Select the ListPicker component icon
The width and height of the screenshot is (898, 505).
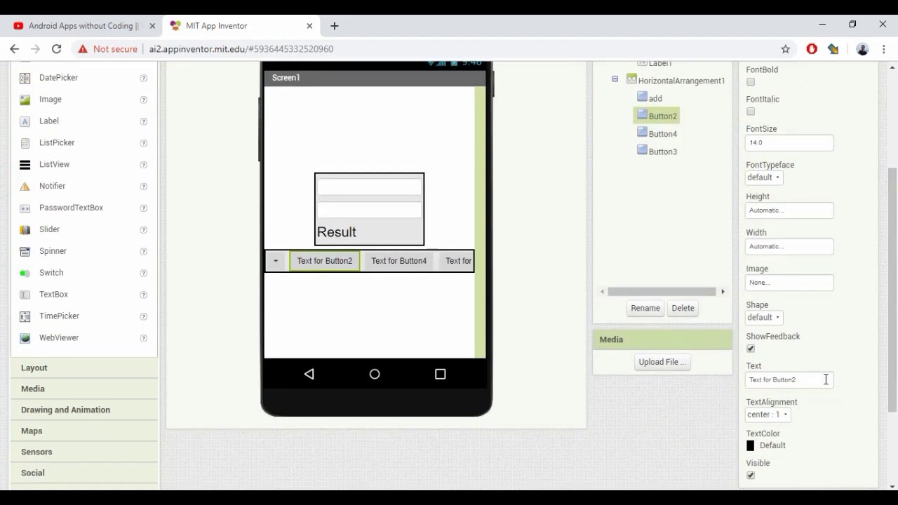tap(25, 143)
